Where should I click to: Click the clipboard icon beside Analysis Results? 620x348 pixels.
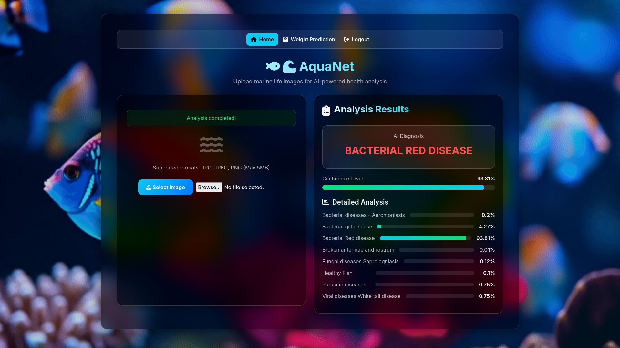(326, 110)
